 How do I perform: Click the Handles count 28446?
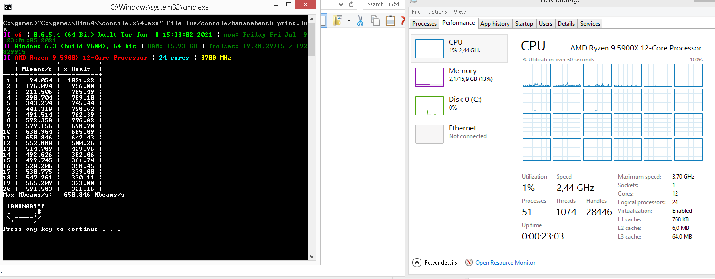599,212
